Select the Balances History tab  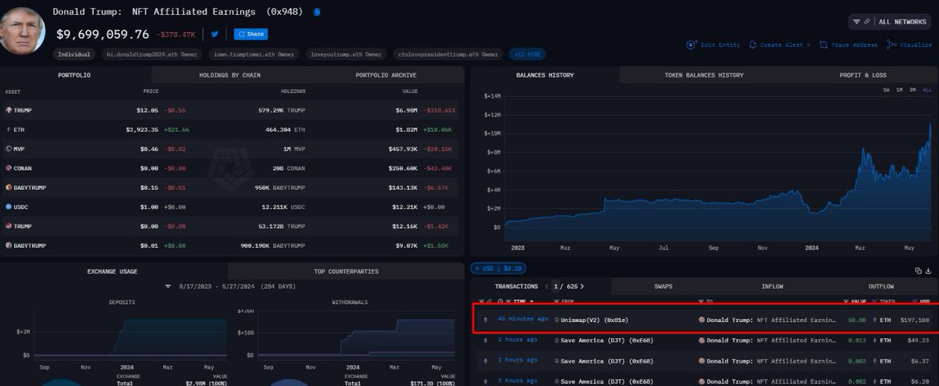pyautogui.click(x=545, y=75)
